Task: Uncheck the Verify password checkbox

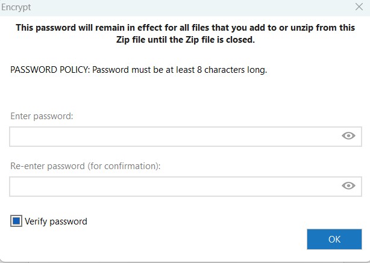Action: (x=16, y=221)
